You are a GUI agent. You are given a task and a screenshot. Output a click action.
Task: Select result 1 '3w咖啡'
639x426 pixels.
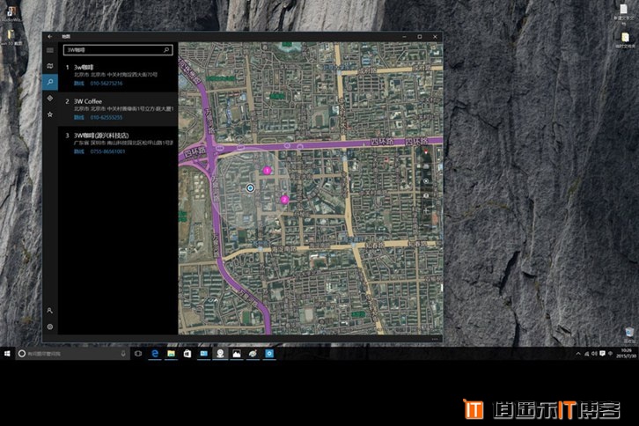118,75
